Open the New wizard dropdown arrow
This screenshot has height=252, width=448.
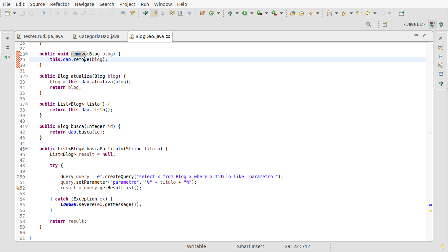14,13
